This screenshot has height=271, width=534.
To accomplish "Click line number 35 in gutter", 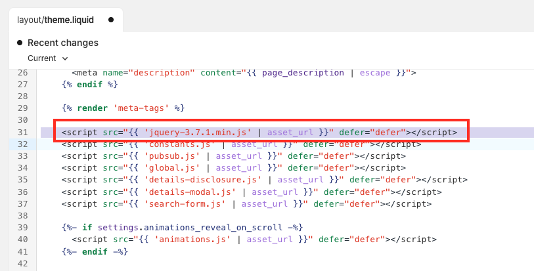I will [x=22, y=180].
